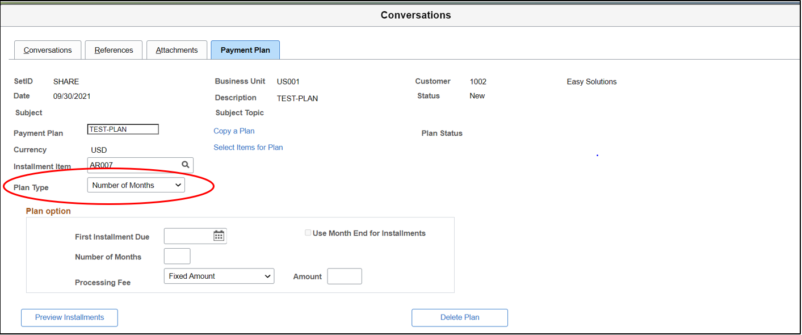Click the Plan option section heading
The height and width of the screenshot is (335, 802).
click(48, 211)
